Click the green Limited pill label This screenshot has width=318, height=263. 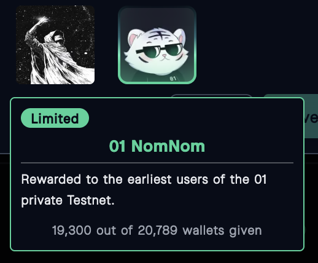coord(55,118)
